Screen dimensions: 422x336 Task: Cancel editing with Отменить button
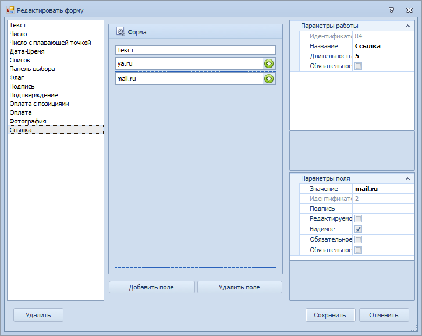point(384,315)
